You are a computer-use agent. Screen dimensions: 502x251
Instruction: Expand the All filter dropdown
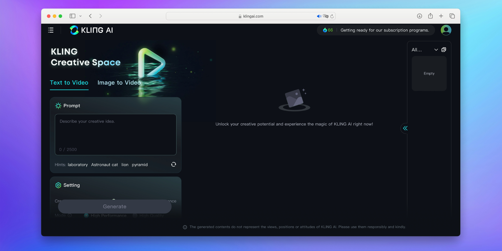point(425,50)
